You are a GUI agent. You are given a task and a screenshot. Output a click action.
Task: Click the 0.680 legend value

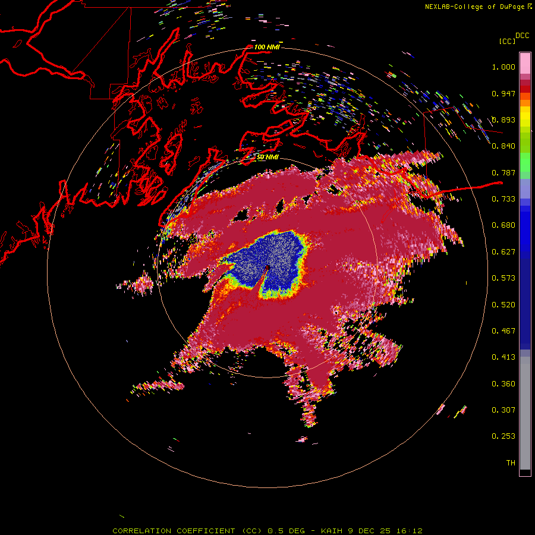(503, 225)
